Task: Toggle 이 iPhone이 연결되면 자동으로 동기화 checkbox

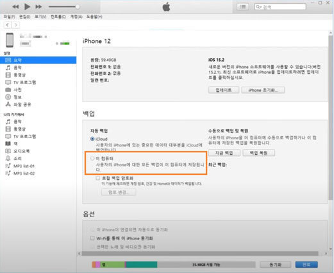Action: (x=92, y=229)
